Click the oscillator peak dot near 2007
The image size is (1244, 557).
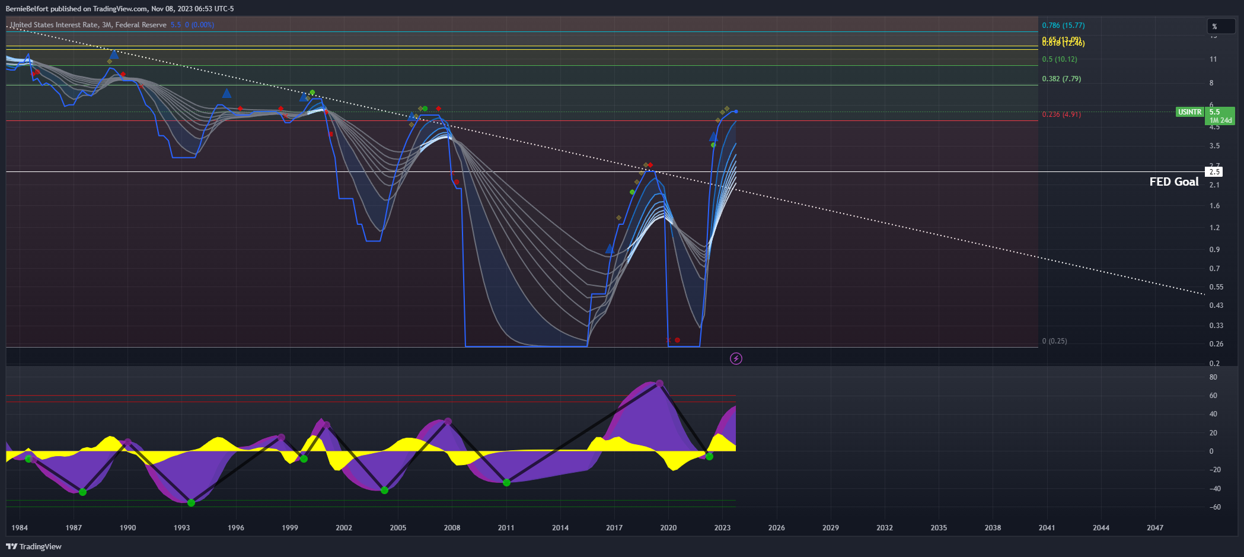pos(448,422)
